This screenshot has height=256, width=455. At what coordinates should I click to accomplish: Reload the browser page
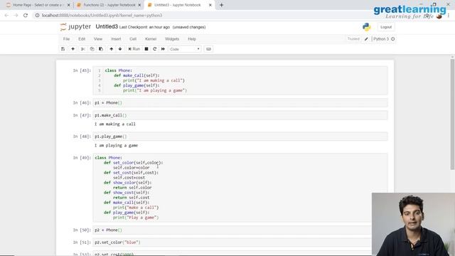tap(26, 16)
